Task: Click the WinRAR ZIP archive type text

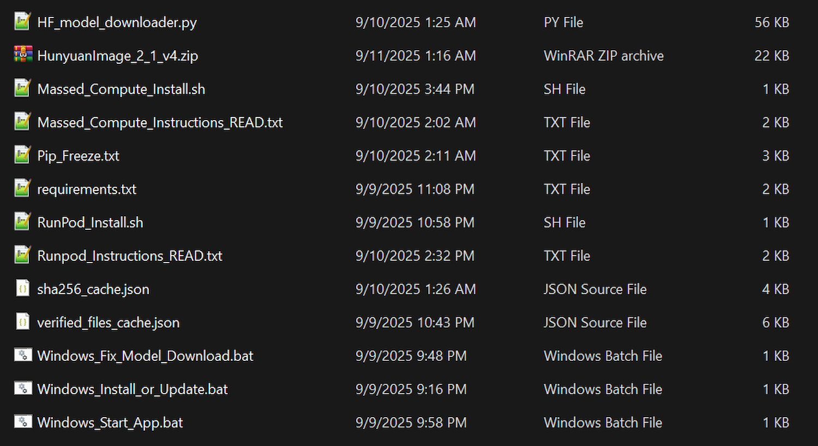Action: pos(604,56)
